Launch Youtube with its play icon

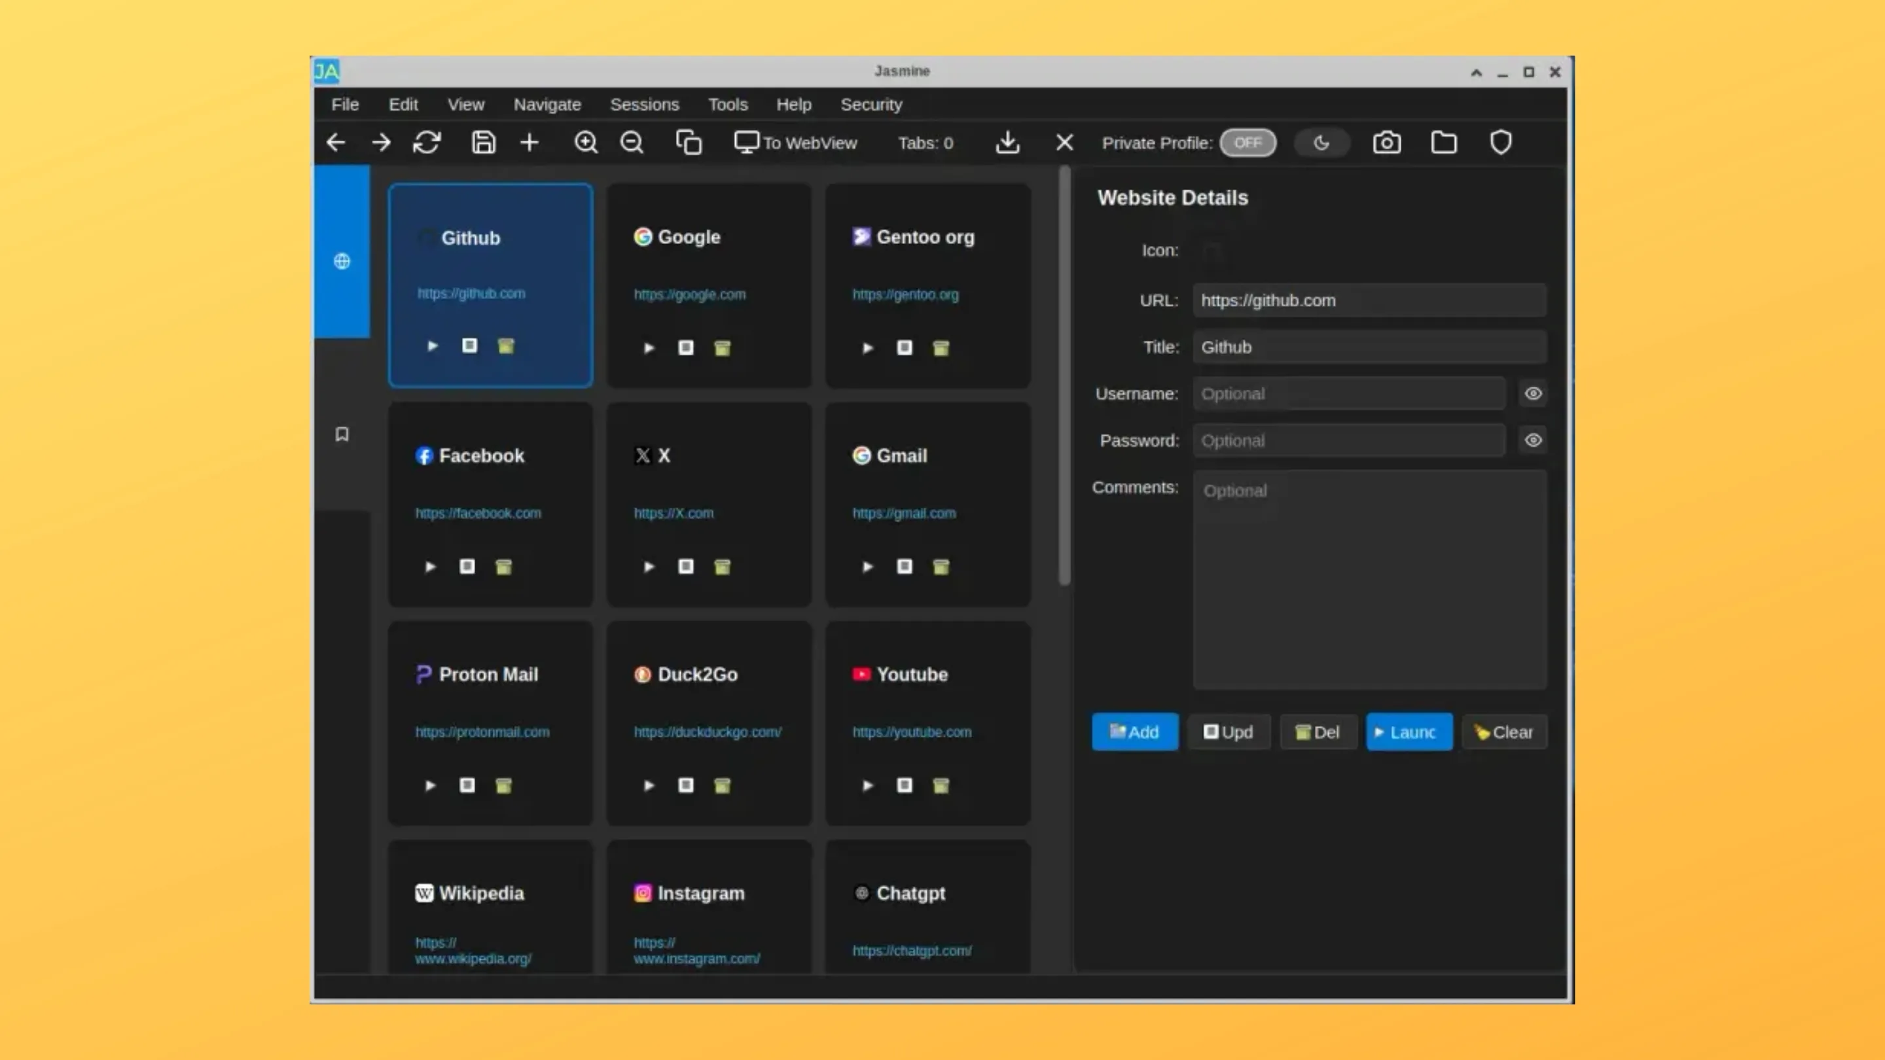(868, 786)
